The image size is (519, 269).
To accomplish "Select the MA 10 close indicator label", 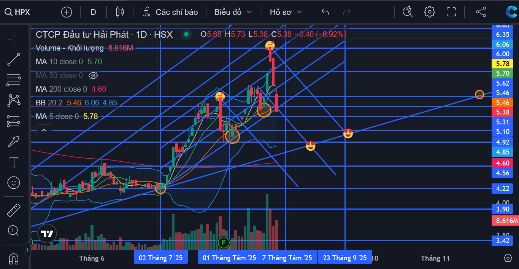I will pyautogui.click(x=59, y=62).
